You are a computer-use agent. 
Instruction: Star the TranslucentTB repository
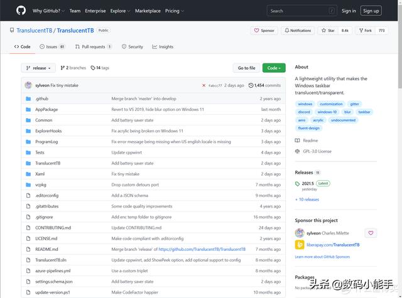click(328, 31)
